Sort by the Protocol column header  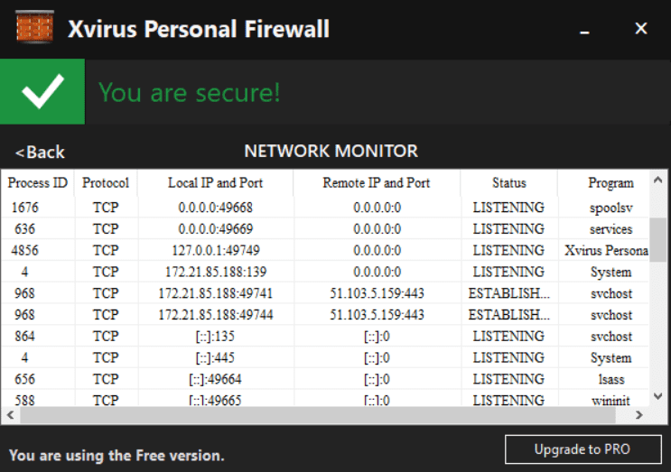click(106, 182)
